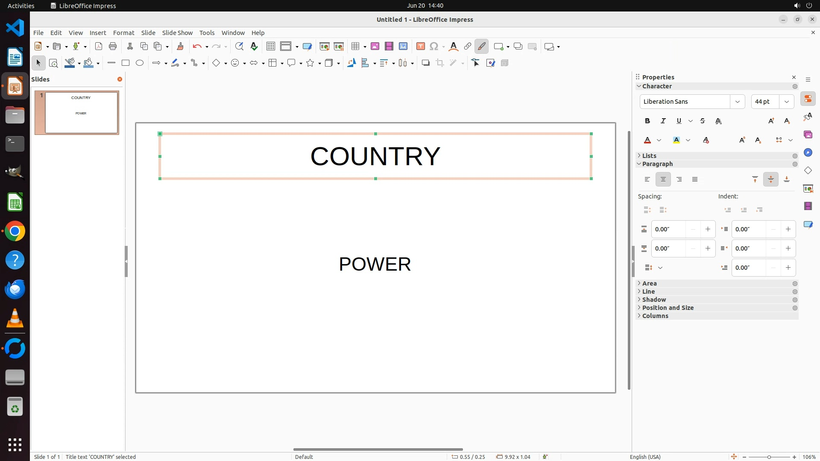Viewport: 820px width, 461px height.
Task: Click the Activities button
Action: tap(21, 6)
